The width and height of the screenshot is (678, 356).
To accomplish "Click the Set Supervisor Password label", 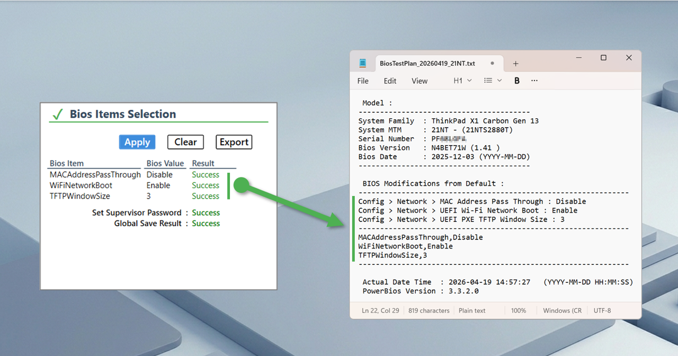I will coord(137,212).
